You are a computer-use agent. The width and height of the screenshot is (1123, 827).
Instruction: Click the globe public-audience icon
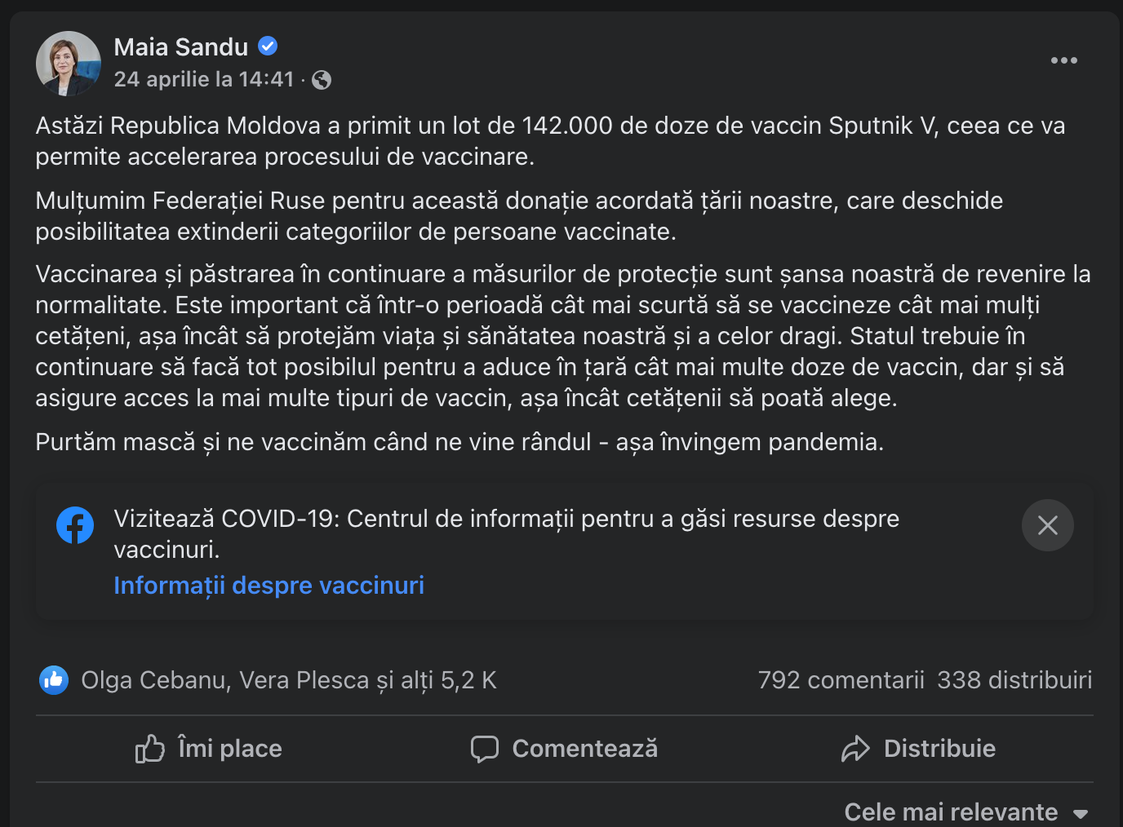tap(322, 80)
